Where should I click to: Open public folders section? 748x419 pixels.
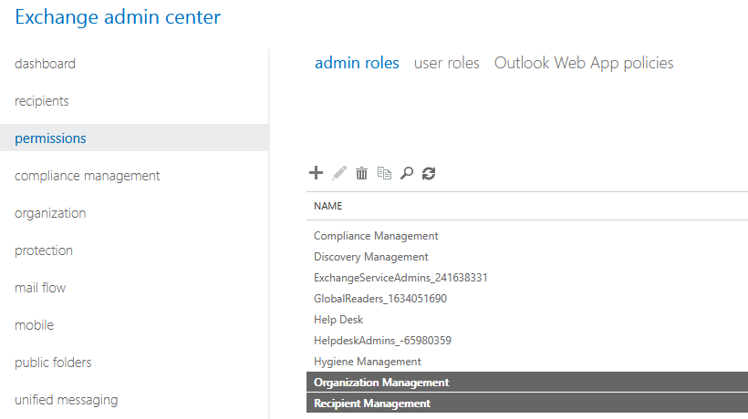pos(53,363)
